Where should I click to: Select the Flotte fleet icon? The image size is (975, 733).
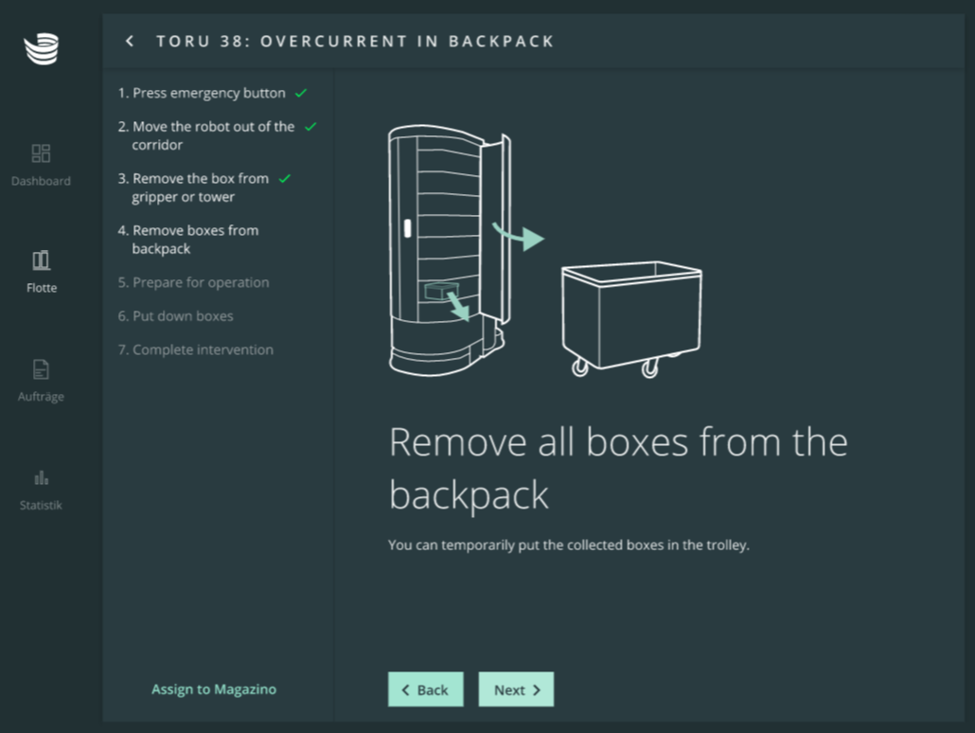[41, 260]
